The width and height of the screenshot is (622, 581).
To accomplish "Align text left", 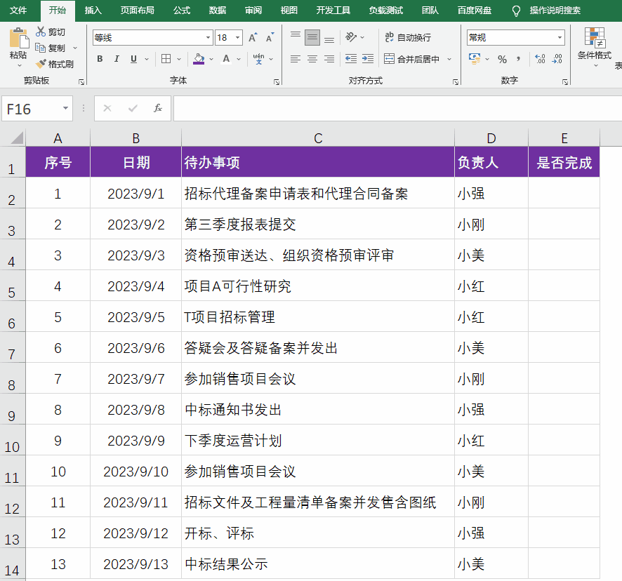I will coord(295,59).
